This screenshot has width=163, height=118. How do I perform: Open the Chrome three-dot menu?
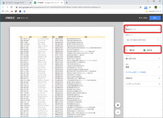[160, 7]
